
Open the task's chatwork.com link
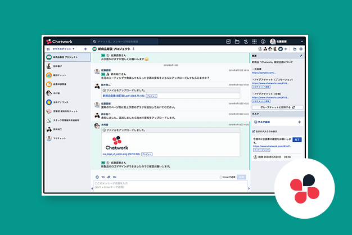(x=272, y=146)
